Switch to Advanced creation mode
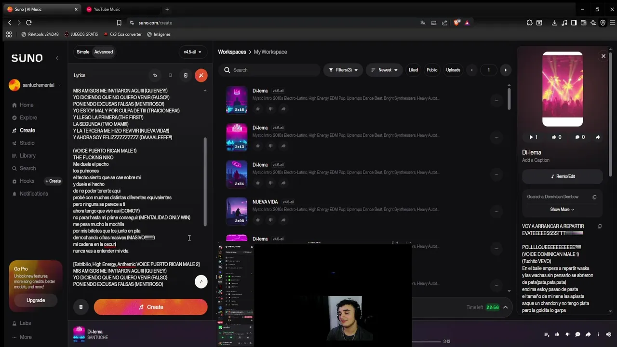617x347 pixels. [x=104, y=52]
